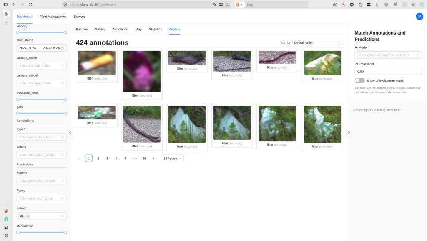Bookmark this page with the star icon
The width and height of the screenshot is (427, 241).
click(227, 5)
